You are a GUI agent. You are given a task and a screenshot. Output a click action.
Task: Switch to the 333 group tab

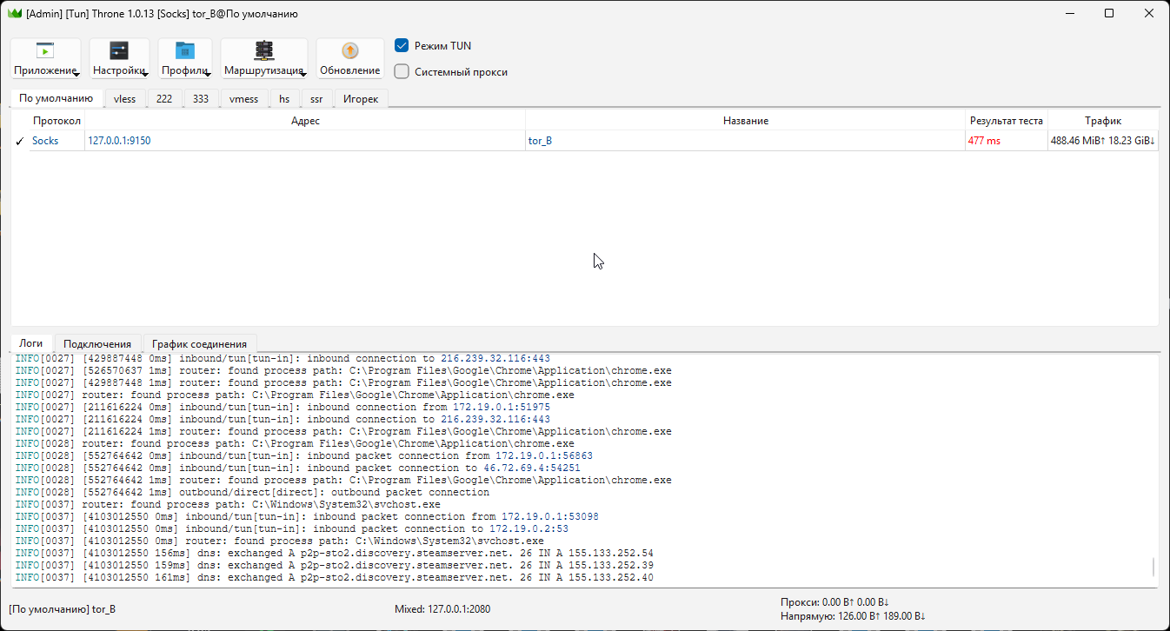click(201, 99)
